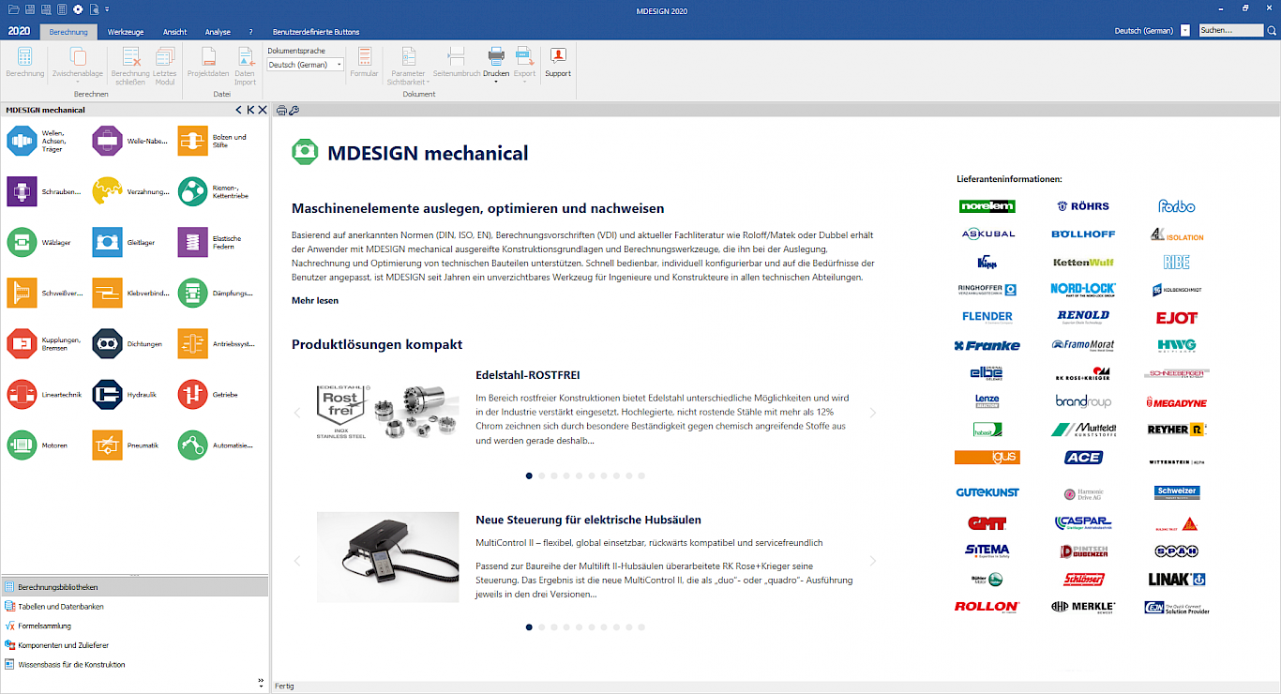Click the Mehr lesen link
This screenshot has width=1281, height=694.
coord(315,300)
